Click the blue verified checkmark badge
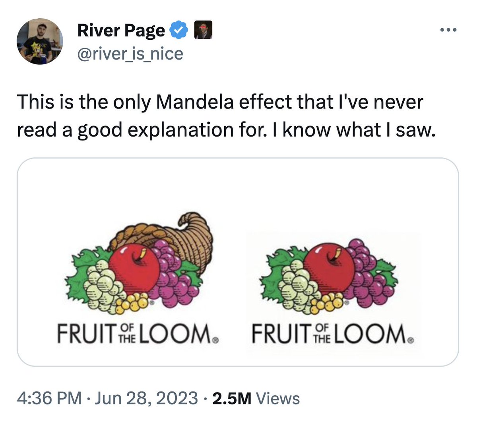This screenshot has height=427, width=477. point(179,31)
